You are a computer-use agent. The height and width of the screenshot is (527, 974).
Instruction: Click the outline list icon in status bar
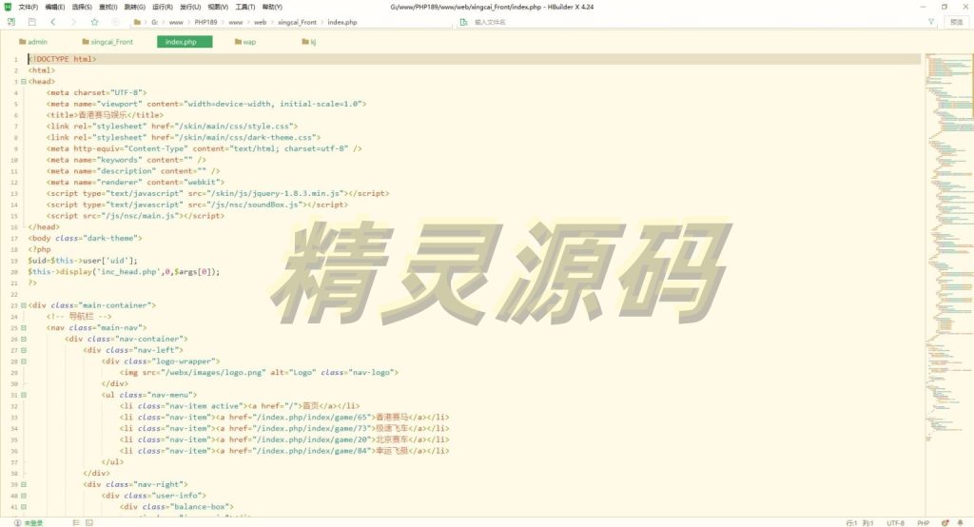pyautogui.click(x=76, y=522)
